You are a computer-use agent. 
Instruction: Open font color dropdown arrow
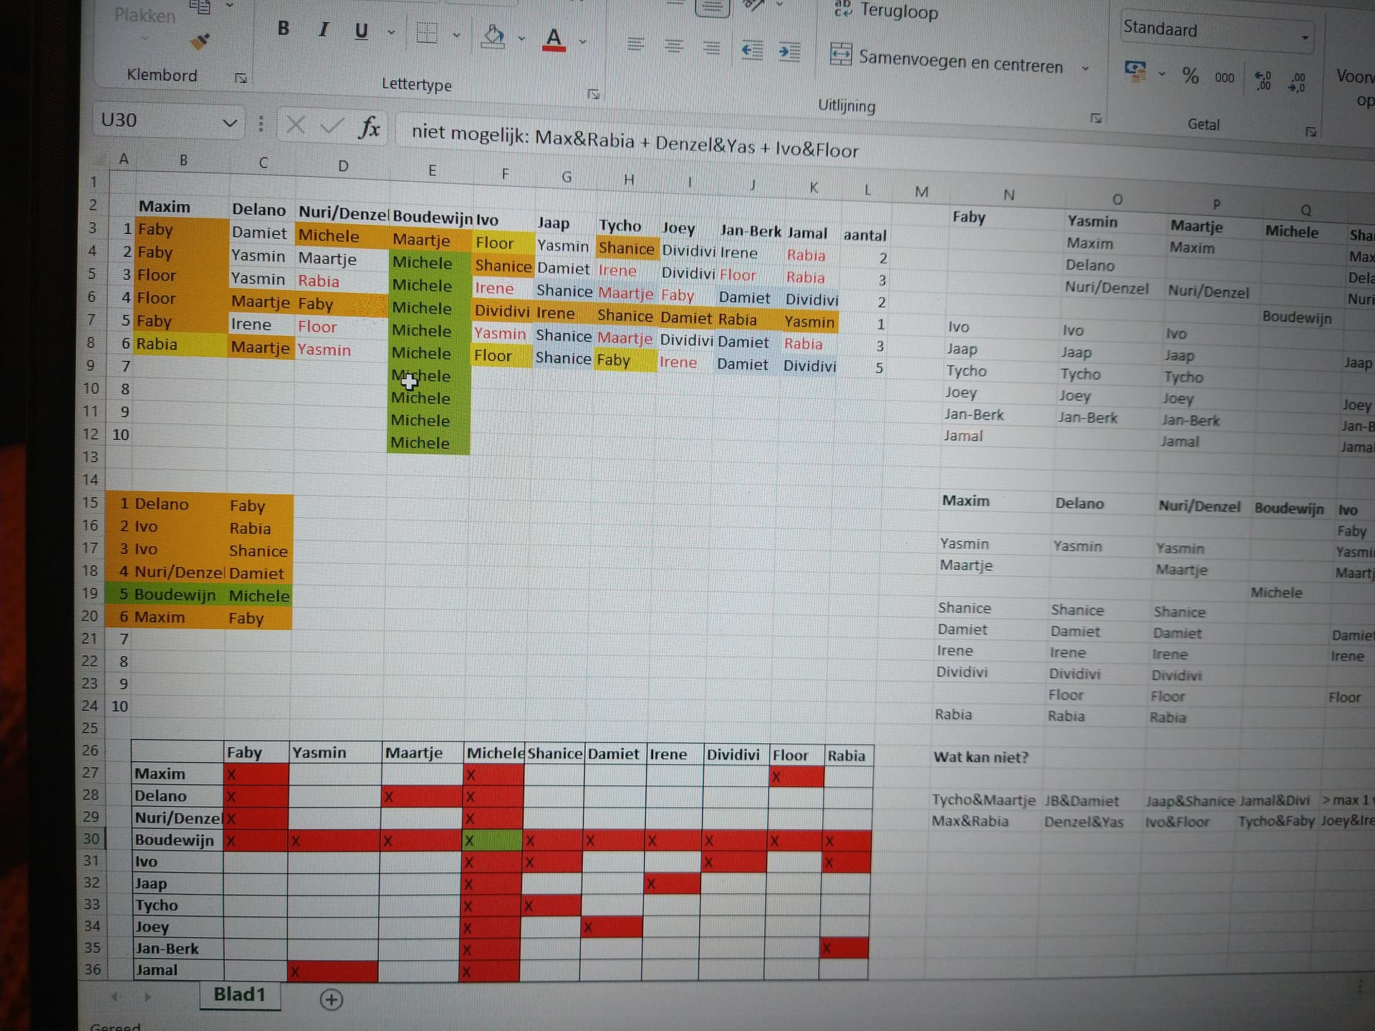click(583, 42)
